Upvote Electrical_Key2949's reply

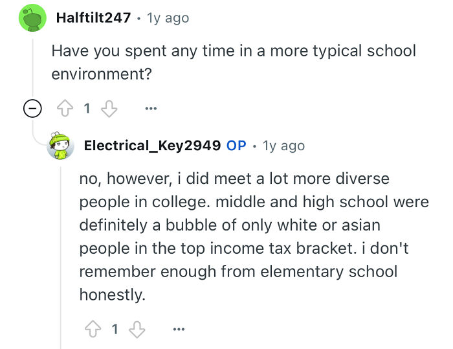point(93,330)
